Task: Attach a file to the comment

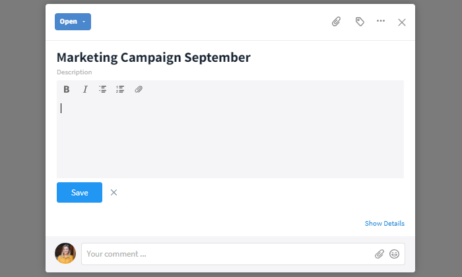Action: point(379,254)
